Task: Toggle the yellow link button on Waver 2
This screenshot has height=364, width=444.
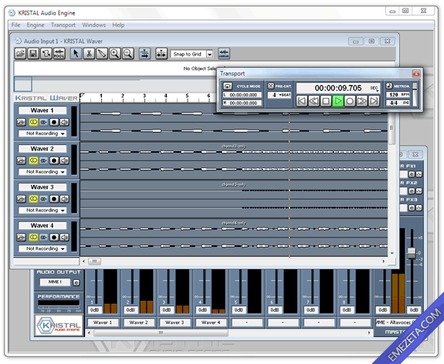Action: click(x=33, y=160)
